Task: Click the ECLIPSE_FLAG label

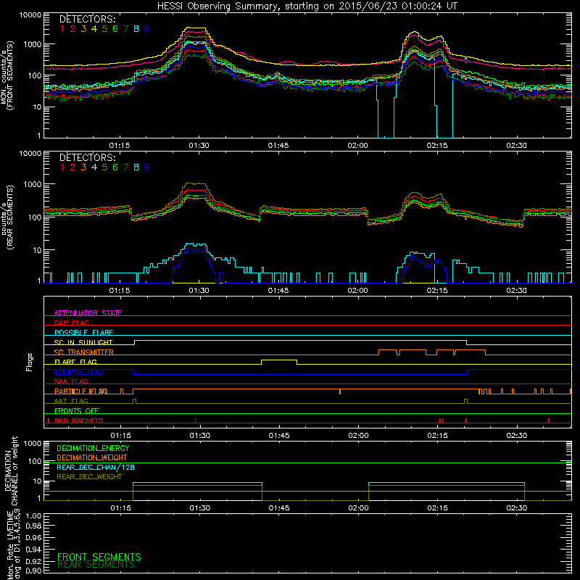Action: tap(79, 372)
